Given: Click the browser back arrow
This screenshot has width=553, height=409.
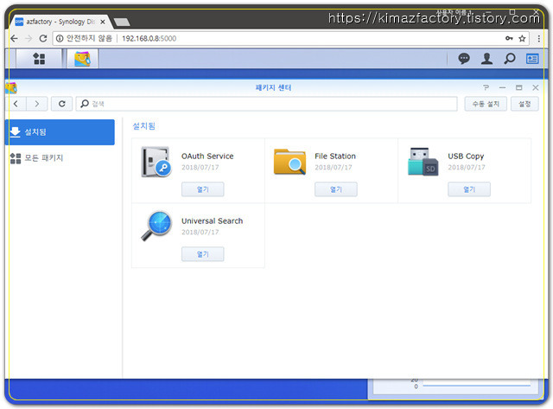Looking at the screenshot, I should [x=14, y=38].
